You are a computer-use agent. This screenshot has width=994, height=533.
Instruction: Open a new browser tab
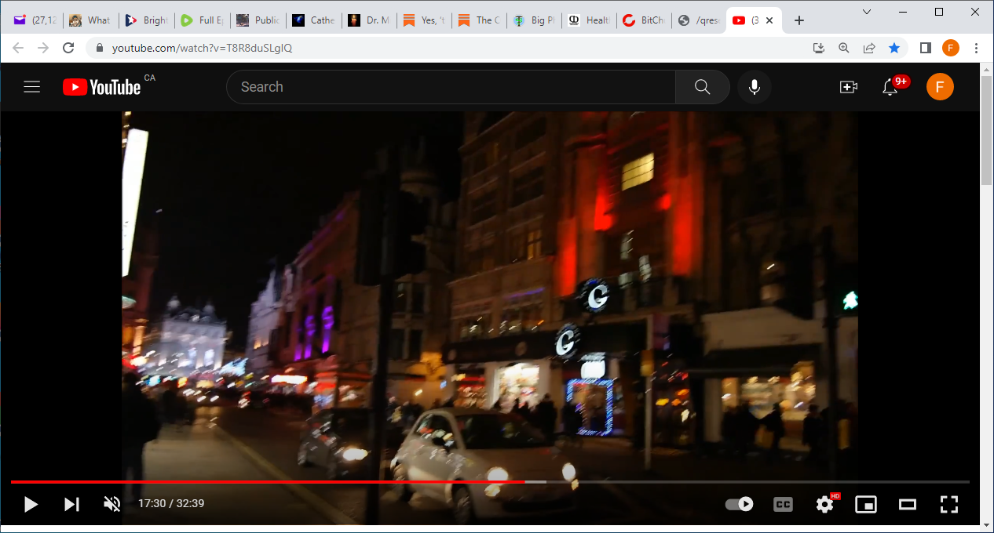(x=799, y=20)
